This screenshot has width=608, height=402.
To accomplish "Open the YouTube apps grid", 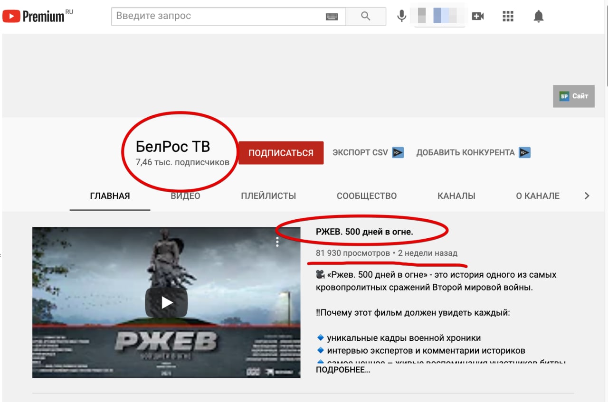I will click(508, 16).
